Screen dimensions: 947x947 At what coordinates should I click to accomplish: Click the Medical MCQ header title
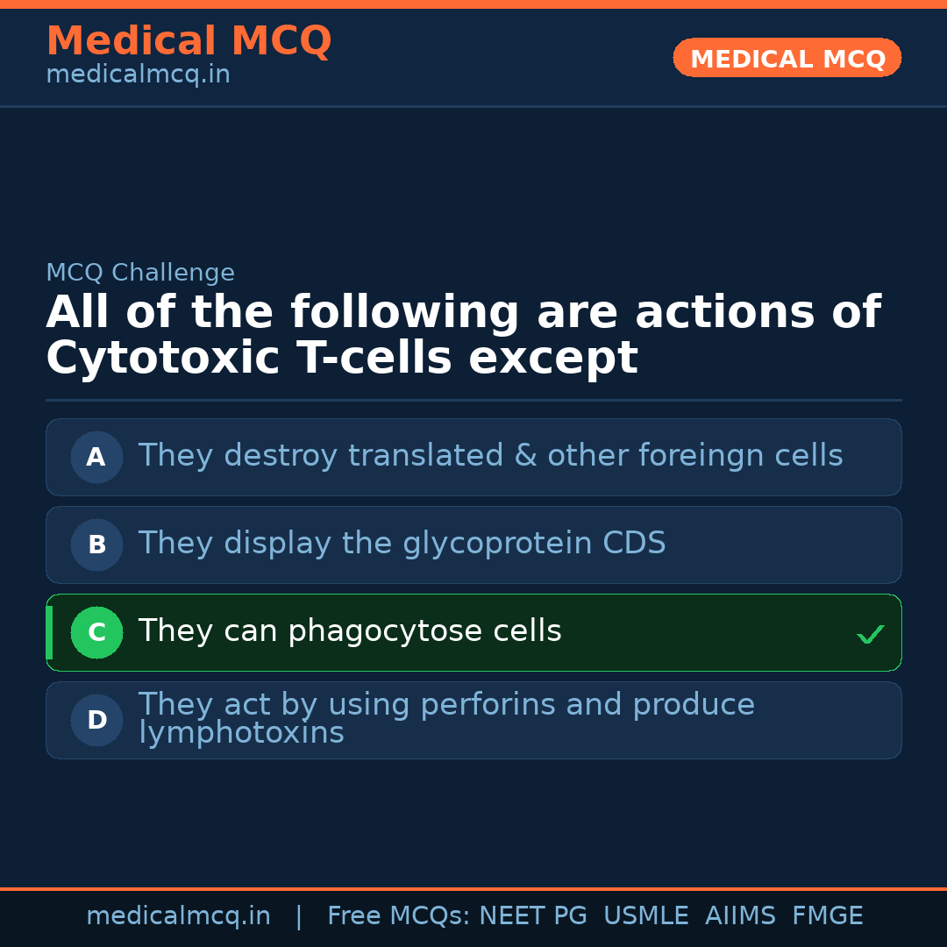click(x=189, y=41)
